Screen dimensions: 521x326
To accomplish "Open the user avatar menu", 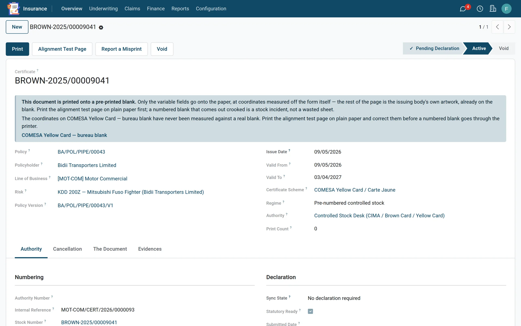I will [x=506, y=9].
